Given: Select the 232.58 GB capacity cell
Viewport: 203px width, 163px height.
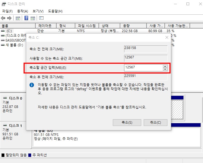Looking at the screenshot, I should pos(130,31).
